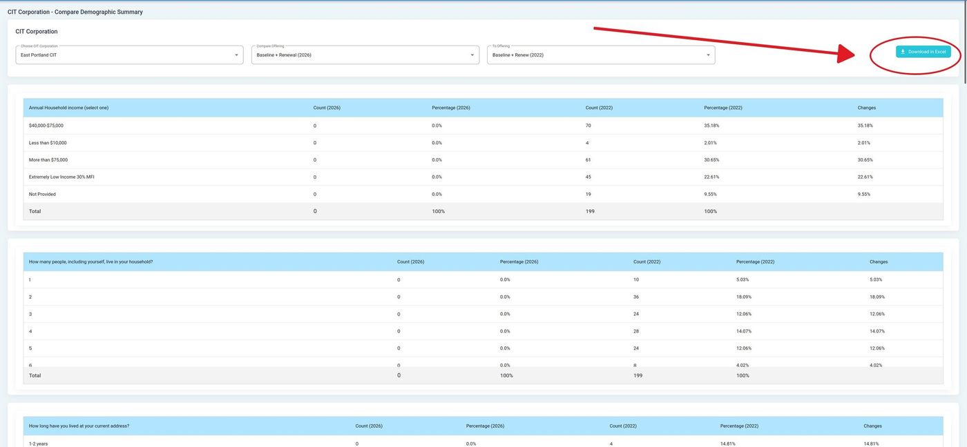Click Changes header in the income table

point(867,108)
